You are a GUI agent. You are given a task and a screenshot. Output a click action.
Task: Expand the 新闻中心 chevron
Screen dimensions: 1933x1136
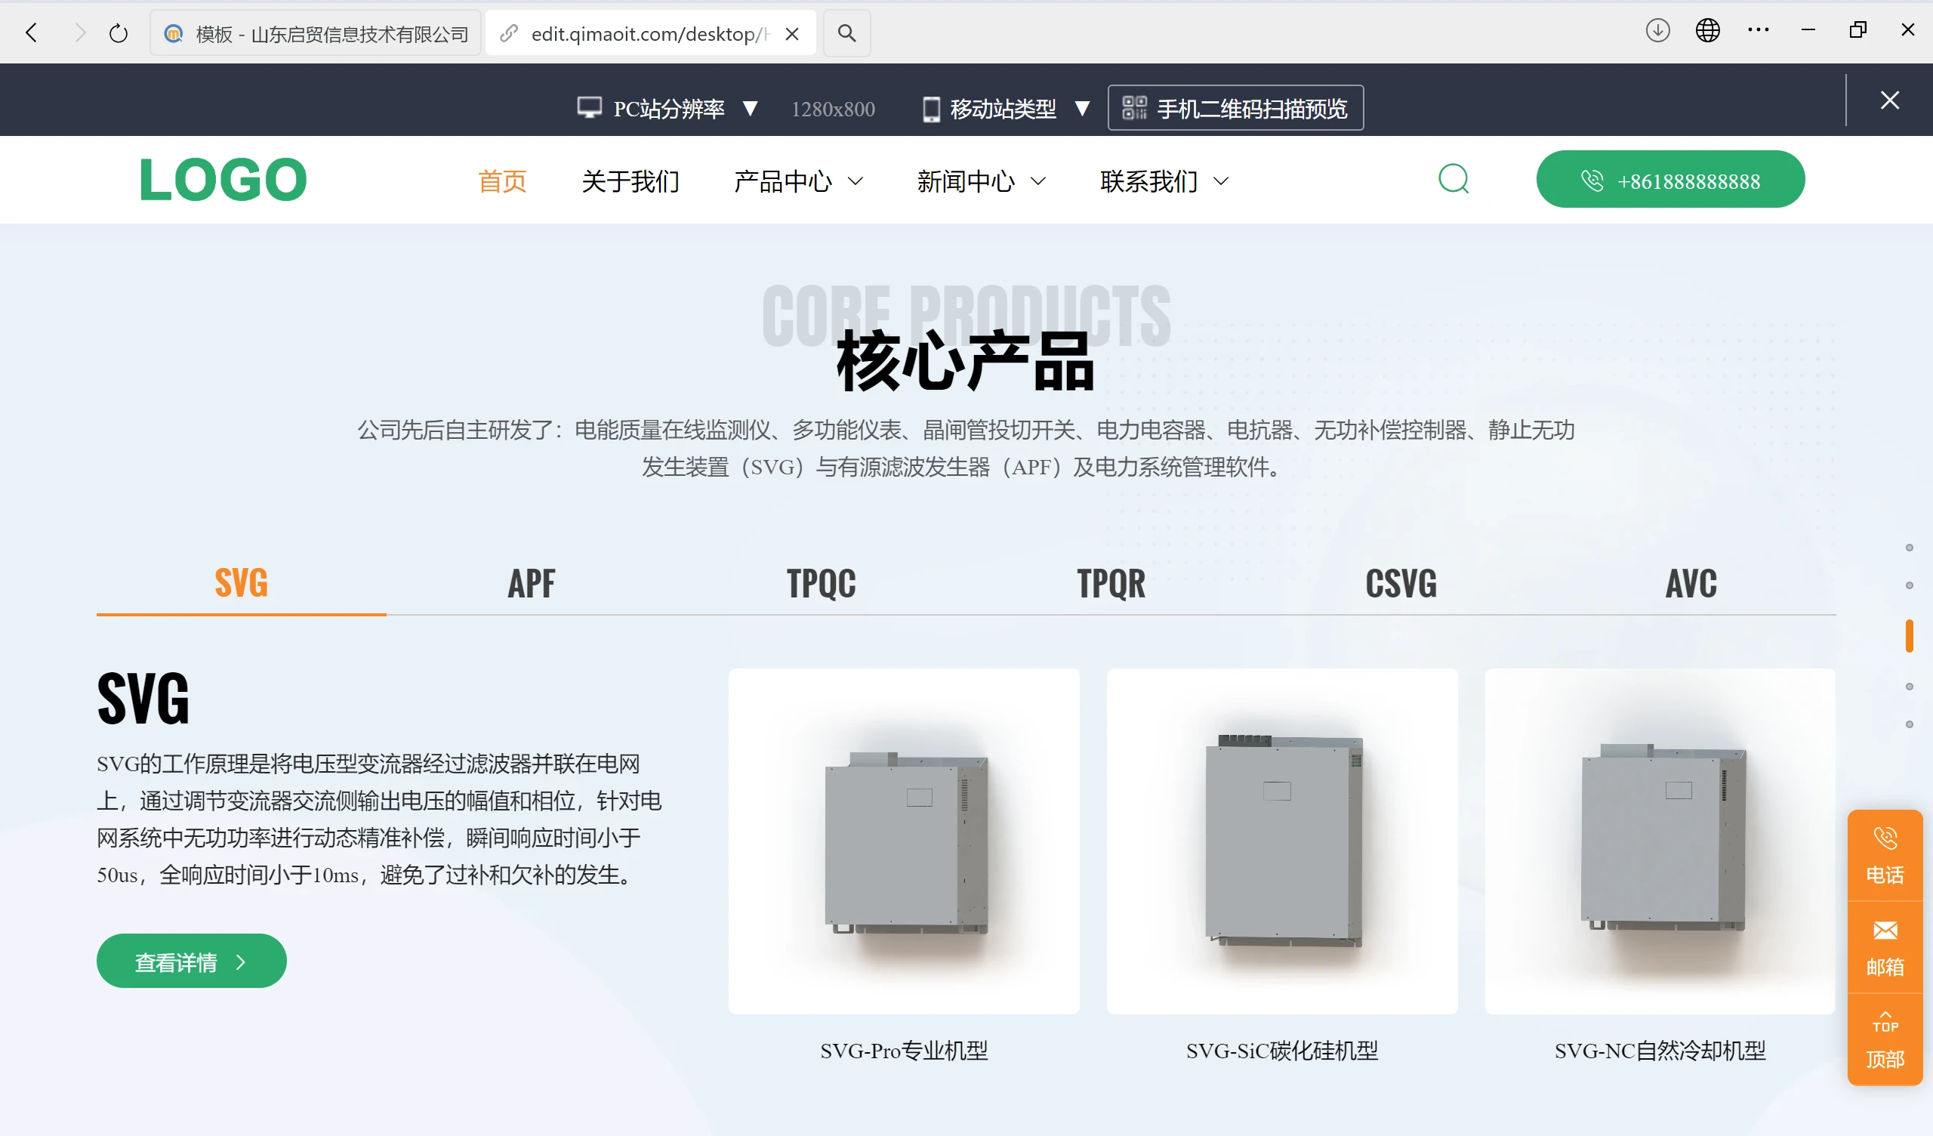(x=1037, y=182)
